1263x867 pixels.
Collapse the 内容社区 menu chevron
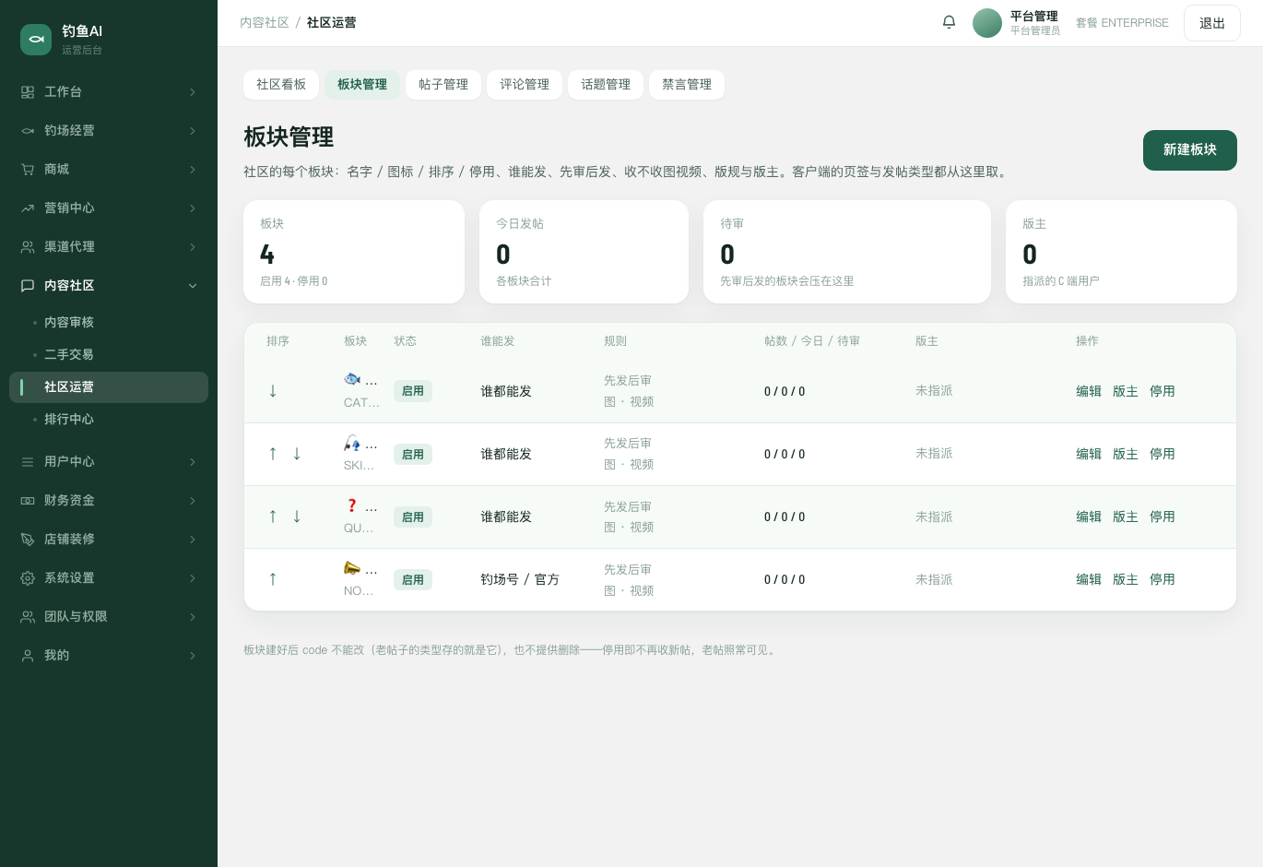(193, 286)
